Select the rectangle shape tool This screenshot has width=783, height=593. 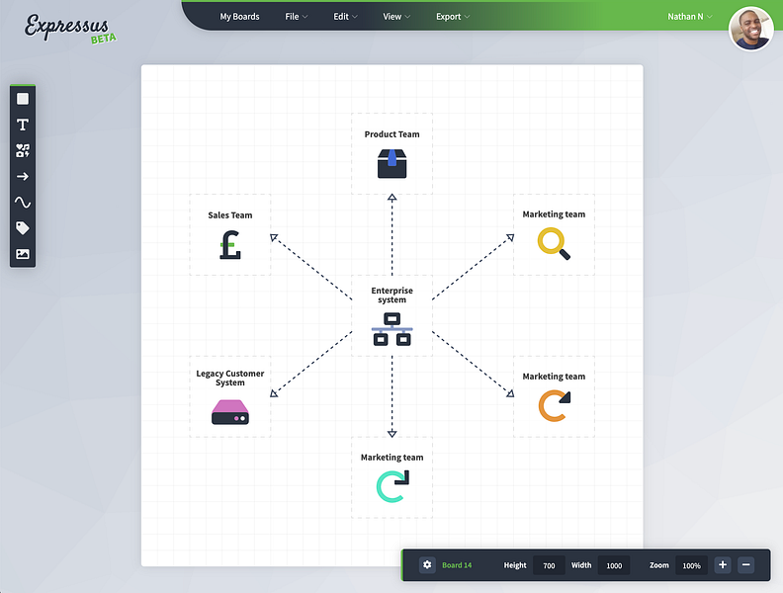(x=23, y=99)
